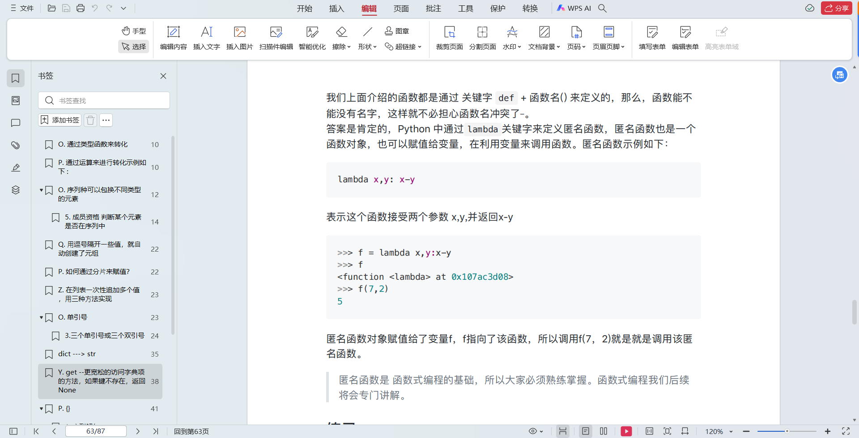Switch to the 开始 tab
859x438 pixels.
(x=304, y=8)
